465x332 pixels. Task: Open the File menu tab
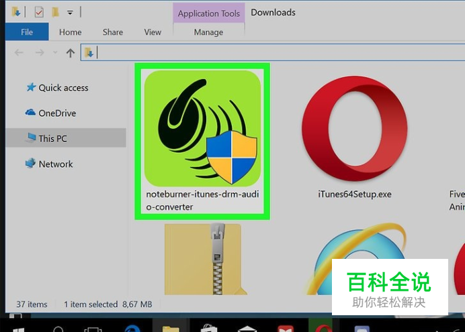click(x=27, y=32)
